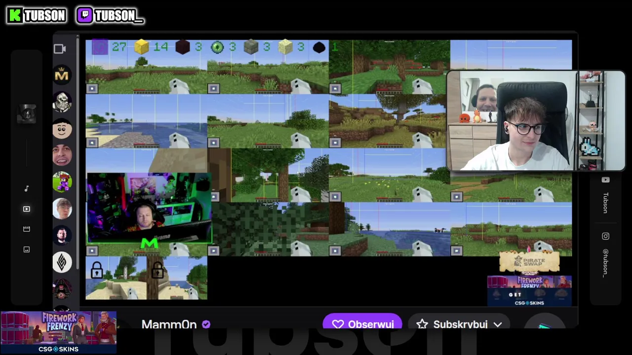Click the purple block counter showing 27
This screenshot has height=355, width=632.
click(x=100, y=47)
